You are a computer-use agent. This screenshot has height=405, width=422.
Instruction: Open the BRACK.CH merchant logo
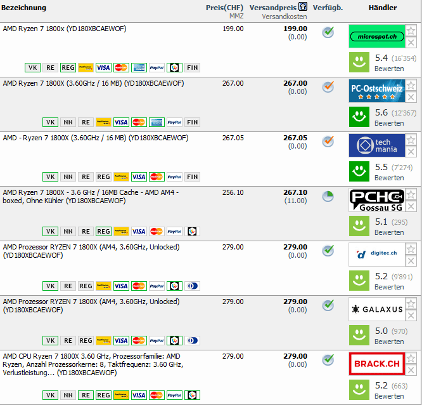click(377, 364)
